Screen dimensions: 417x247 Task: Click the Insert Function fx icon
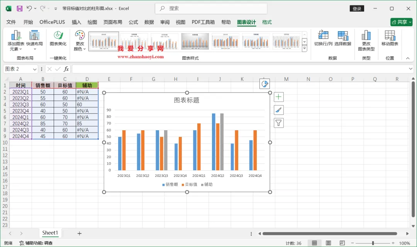point(66,69)
